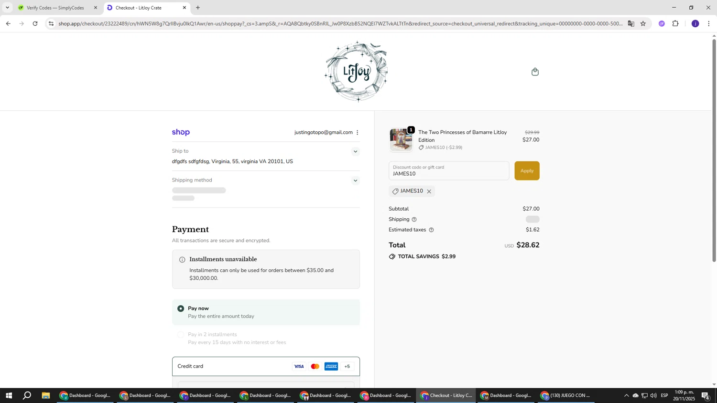Bookmark this page with star icon
Viewport: 717px width, 403px height.
(643, 23)
